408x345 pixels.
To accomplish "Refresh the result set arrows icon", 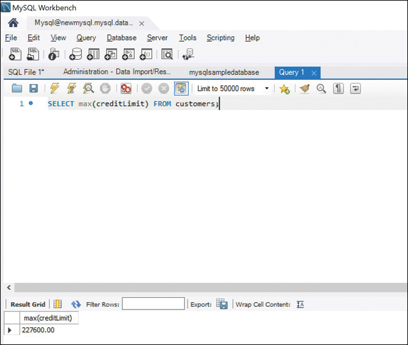I will pyautogui.click(x=76, y=304).
